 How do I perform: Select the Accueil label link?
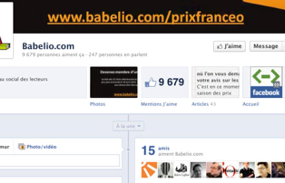click(x=250, y=104)
